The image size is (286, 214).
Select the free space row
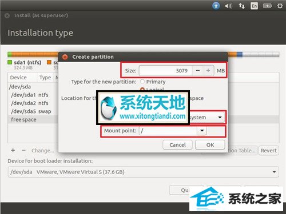(x=33, y=120)
